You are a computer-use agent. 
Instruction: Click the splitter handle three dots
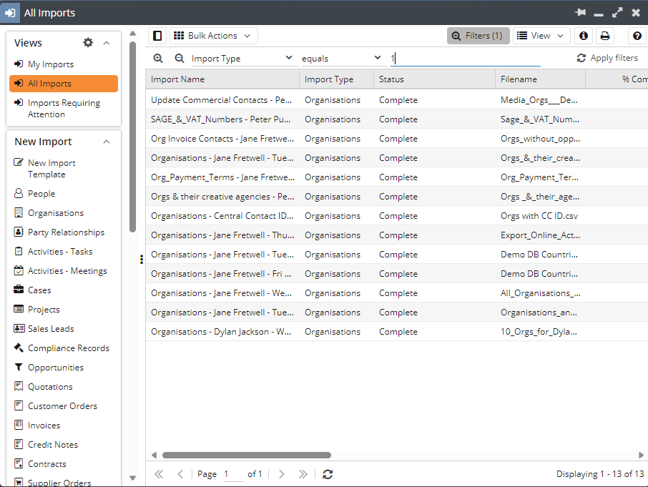point(142,260)
